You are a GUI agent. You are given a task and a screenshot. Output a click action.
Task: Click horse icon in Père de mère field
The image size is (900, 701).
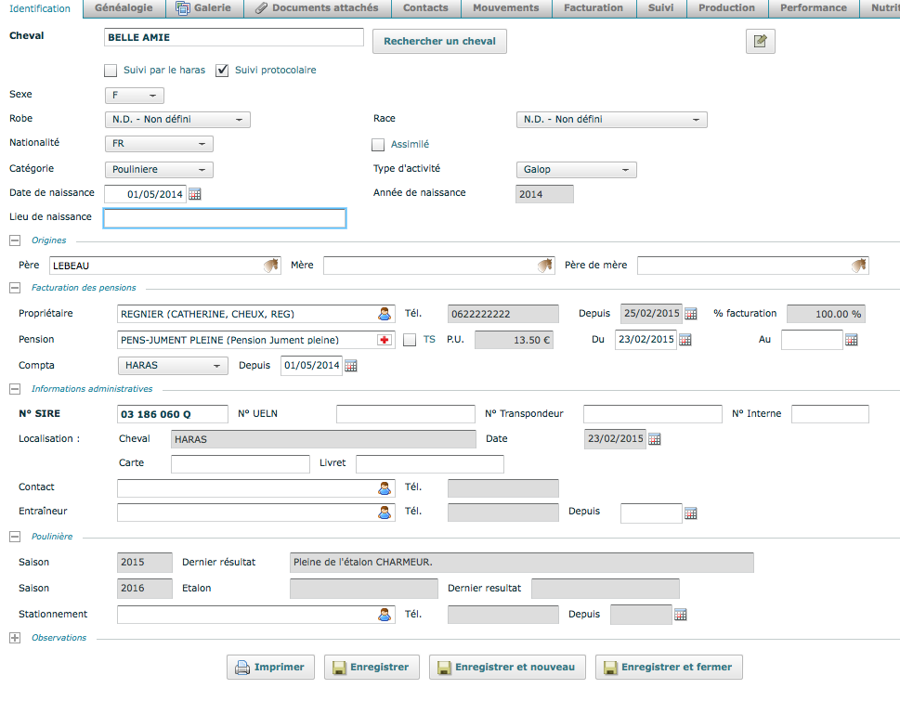[859, 265]
